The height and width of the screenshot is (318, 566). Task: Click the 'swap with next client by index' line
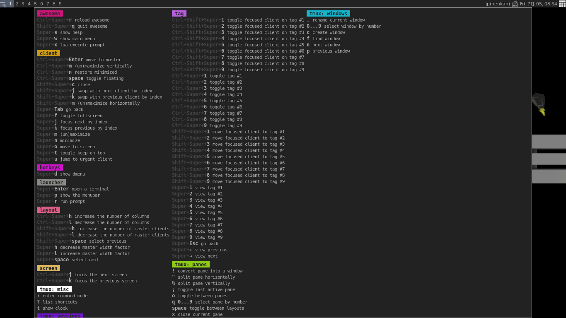94,91
